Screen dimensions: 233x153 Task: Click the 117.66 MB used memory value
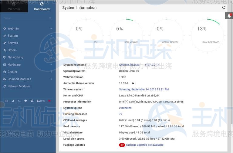coord(151,126)
